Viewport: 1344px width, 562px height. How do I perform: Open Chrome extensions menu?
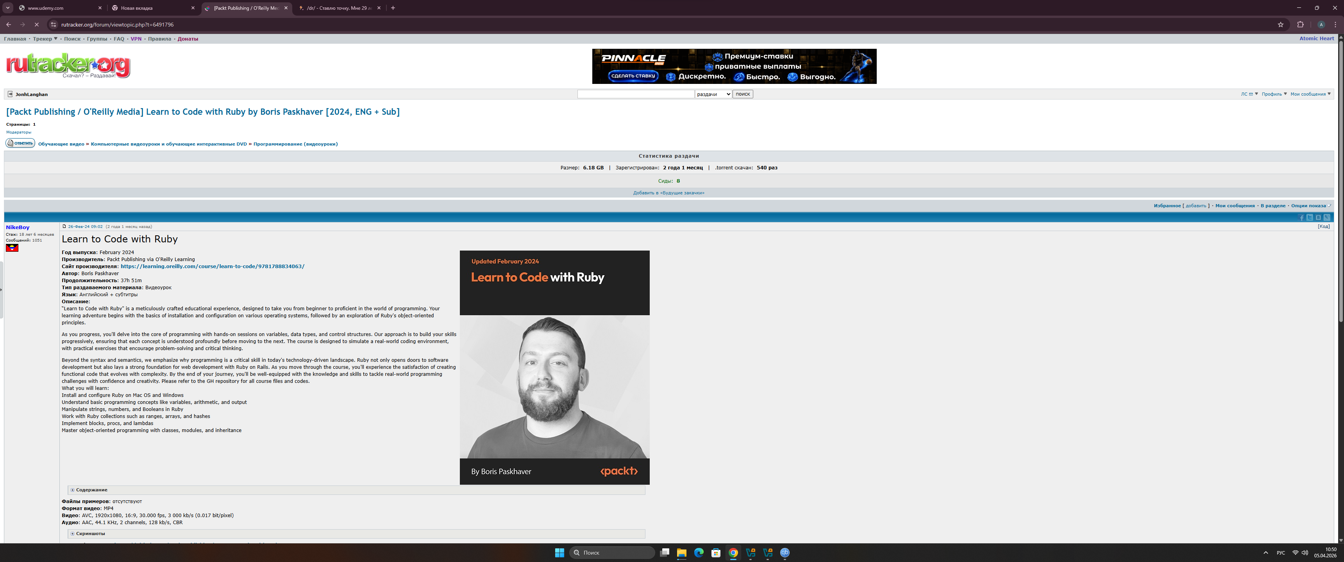[x=1300, y=25]
